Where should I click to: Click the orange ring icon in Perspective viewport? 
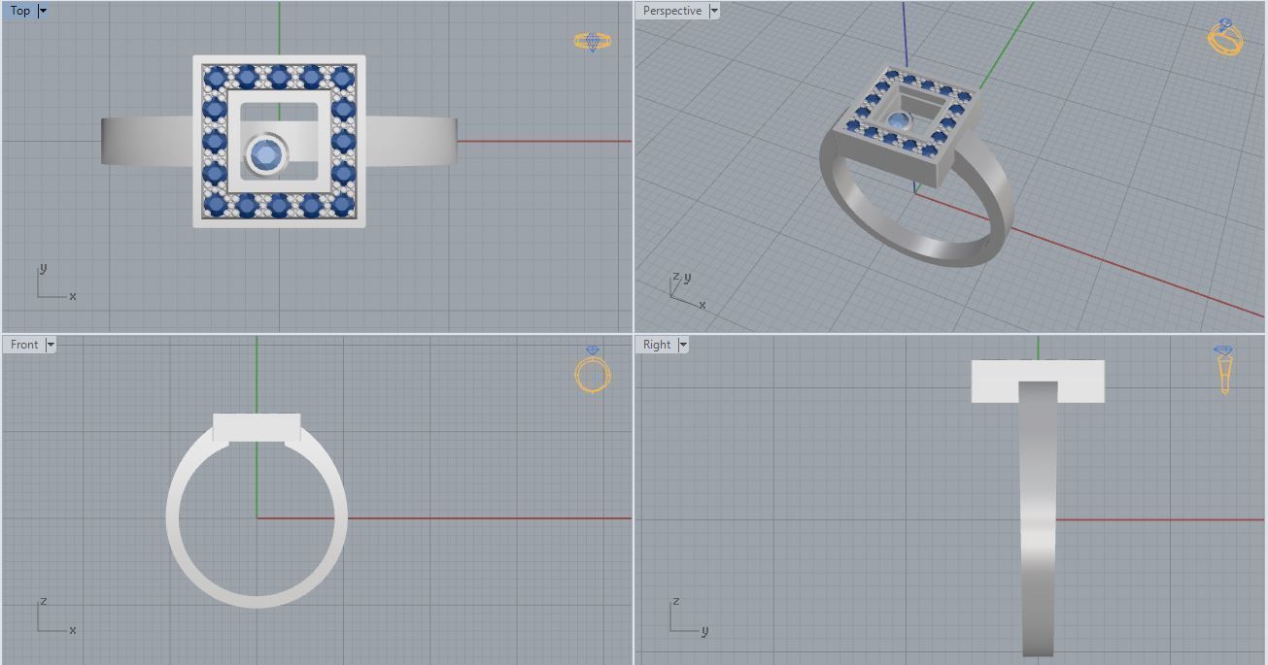[x=1224, y=37]
